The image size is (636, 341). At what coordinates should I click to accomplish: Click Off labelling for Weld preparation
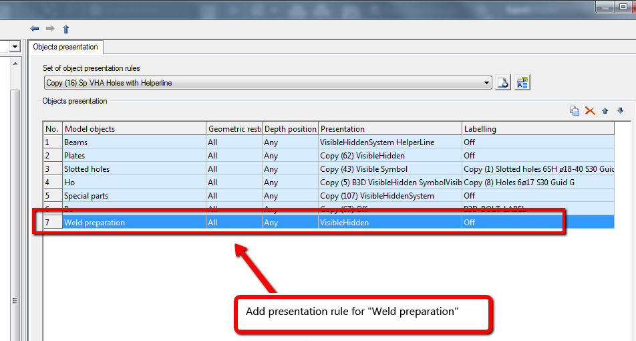point(538,223)
